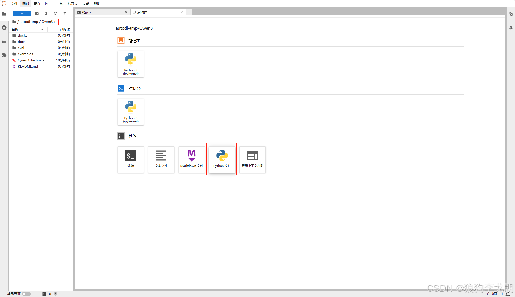Click the autodl-tmp breadcrumb path segment
Viewport: 515px width, 297px height.
[29, 22]
